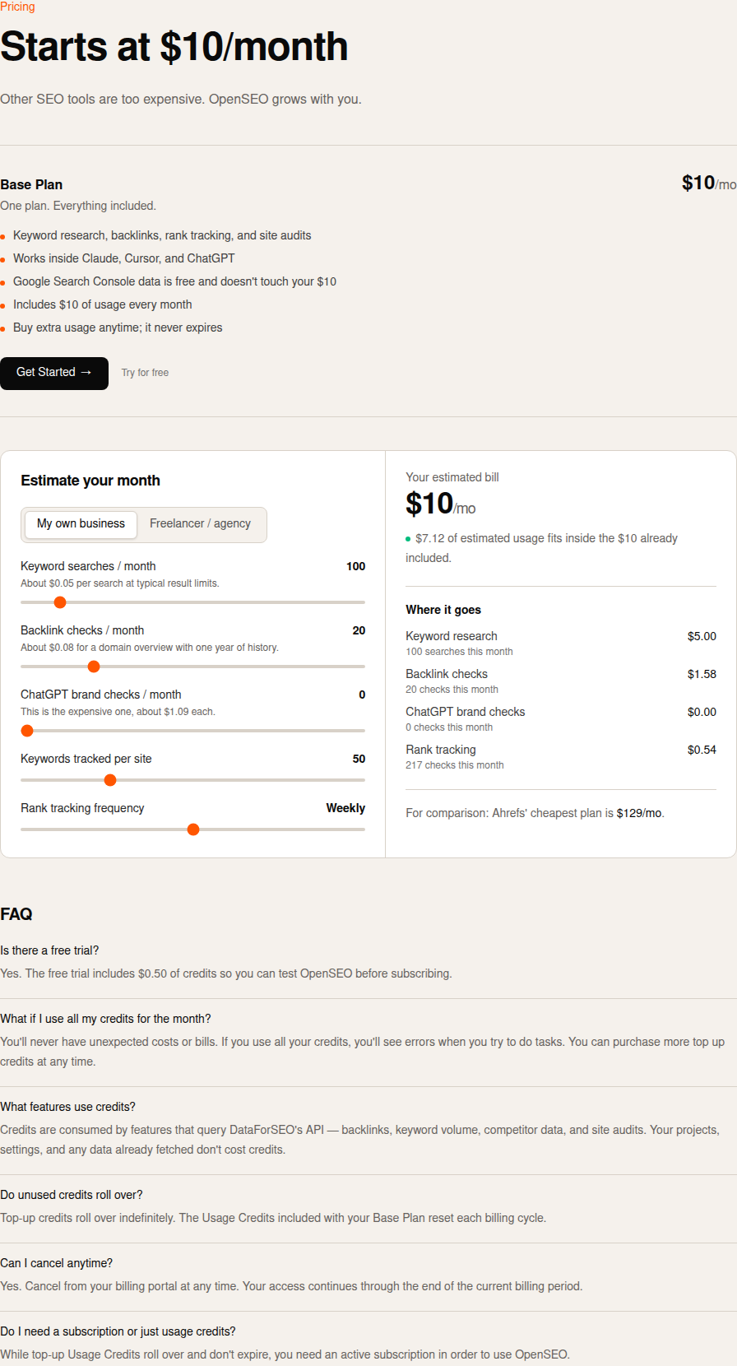Click the Backlink checks $1.58 amount

702,674
